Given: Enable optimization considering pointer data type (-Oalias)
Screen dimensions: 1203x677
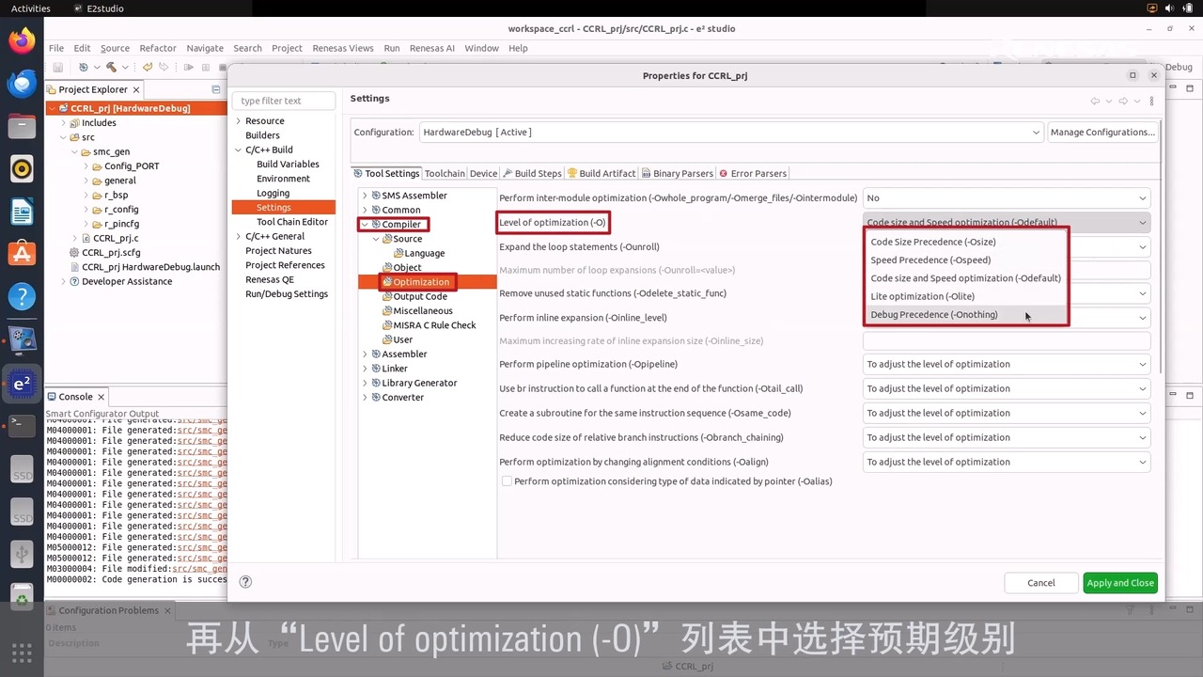Looking at the screenshot, I should (x=507, y=480).
